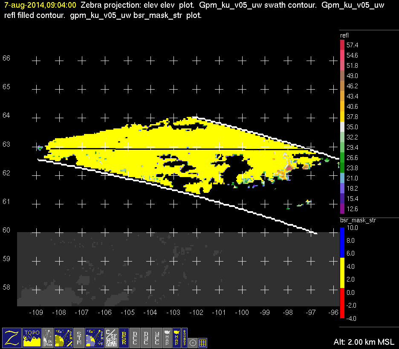Toggle the highlighted BSR field icon
The width and height of the screenshot is (399, 349).
point(124,337)
